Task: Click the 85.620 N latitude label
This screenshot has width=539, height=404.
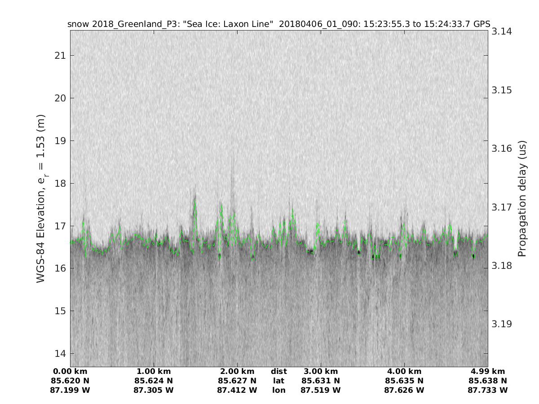Action: (x=70, y=381)
